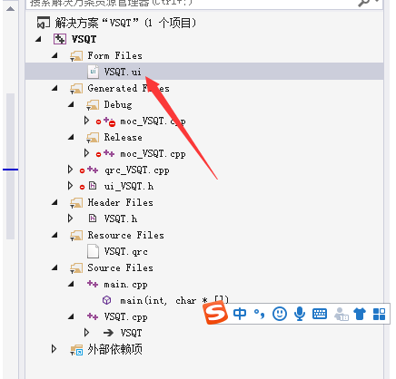
Task: Open the soft keyboard icon
Action: [320, 314]
